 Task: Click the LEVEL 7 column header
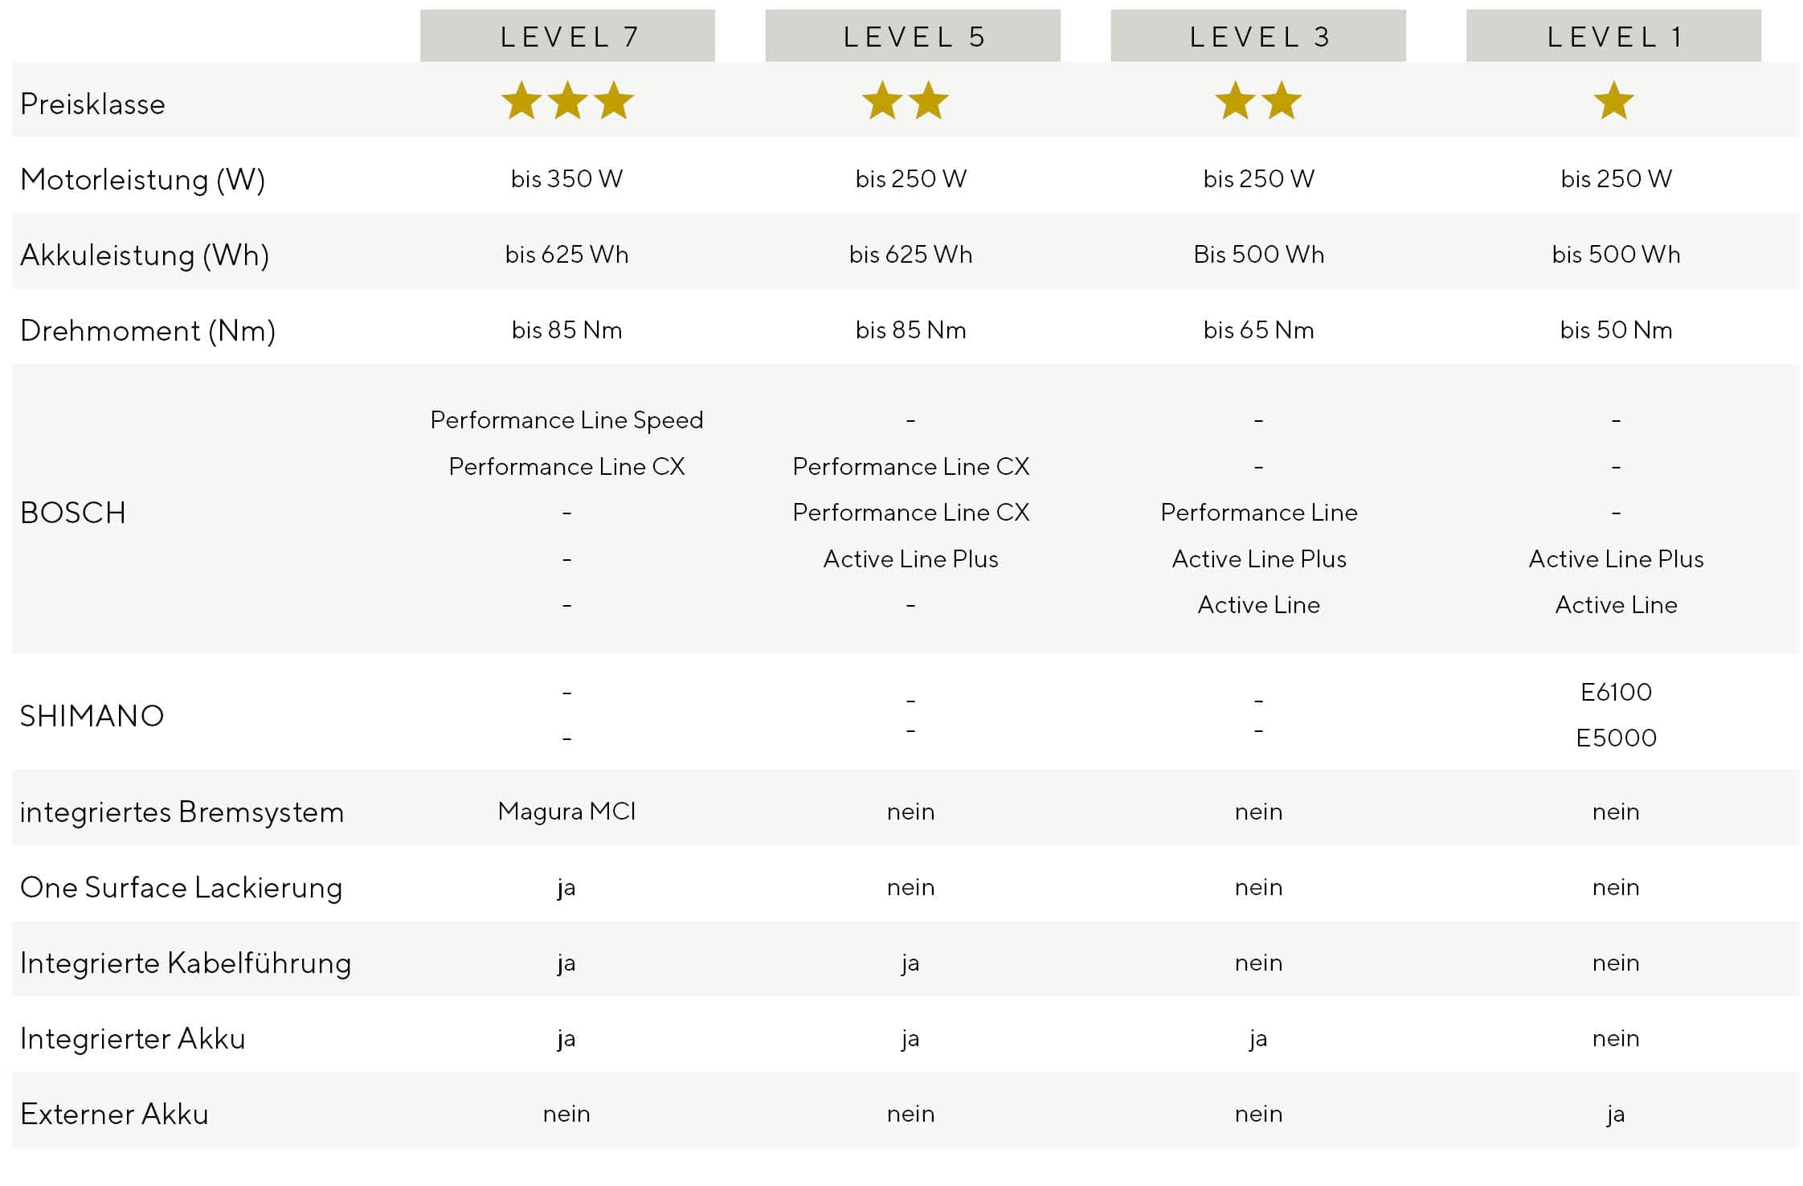point(567,36)
